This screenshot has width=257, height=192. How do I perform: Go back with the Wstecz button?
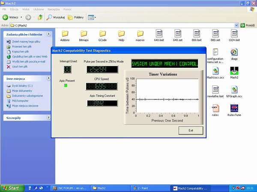10,17
